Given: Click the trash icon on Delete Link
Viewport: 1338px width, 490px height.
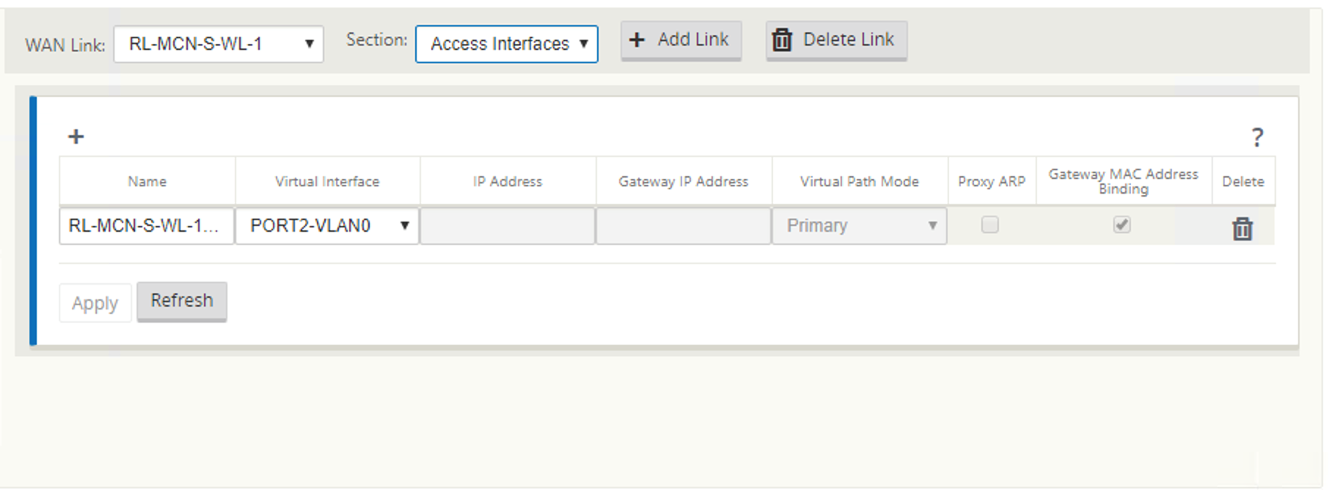Looking at the screenshot, I should [x=782, y=40].
